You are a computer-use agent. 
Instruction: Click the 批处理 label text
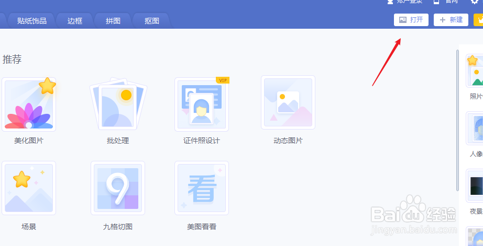[x=118, y=141]
